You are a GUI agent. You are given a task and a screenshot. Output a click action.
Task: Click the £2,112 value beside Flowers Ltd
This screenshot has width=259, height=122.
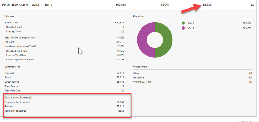120,106
